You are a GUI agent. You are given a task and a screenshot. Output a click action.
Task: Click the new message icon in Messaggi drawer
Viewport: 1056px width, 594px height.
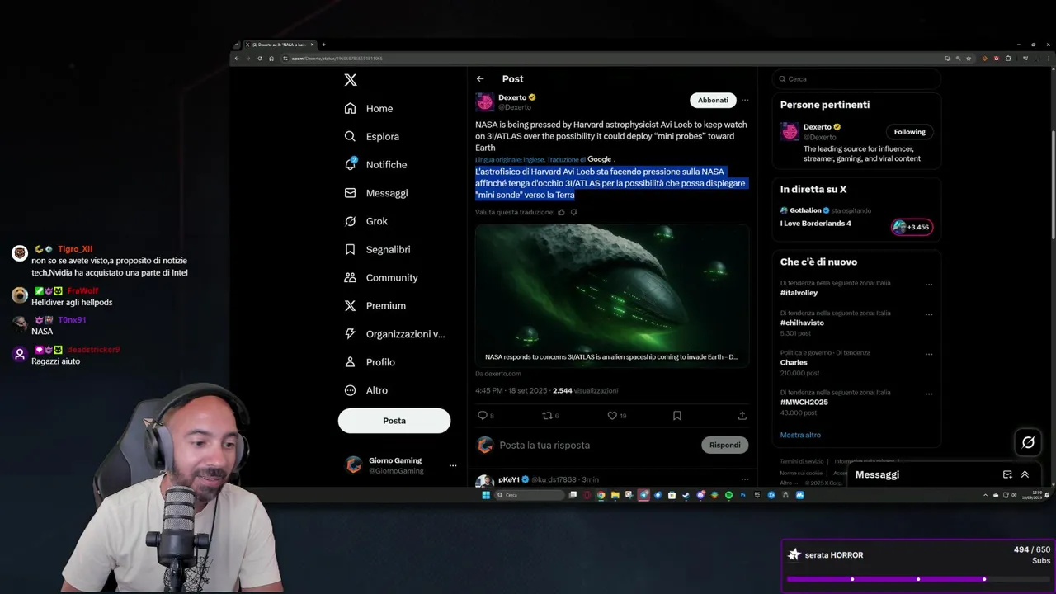pos(1007,474)
